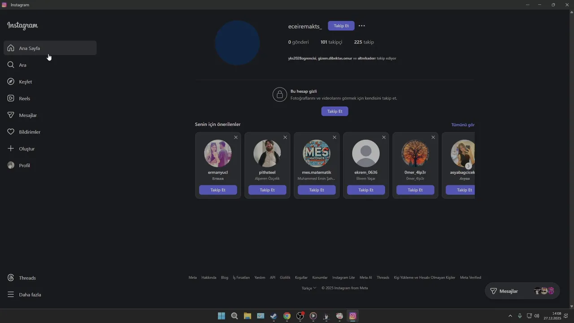This screenshot has height=323, width=574.
Task: Click İş Fırsatları footer link
Action: coord(241,278)
